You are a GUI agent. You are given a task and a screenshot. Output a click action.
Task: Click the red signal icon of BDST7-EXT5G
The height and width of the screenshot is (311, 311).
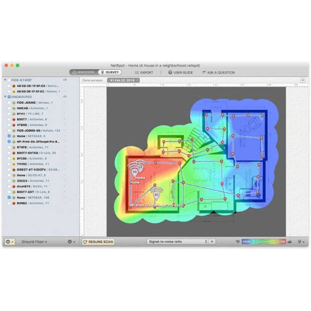[x=14, y=153]
